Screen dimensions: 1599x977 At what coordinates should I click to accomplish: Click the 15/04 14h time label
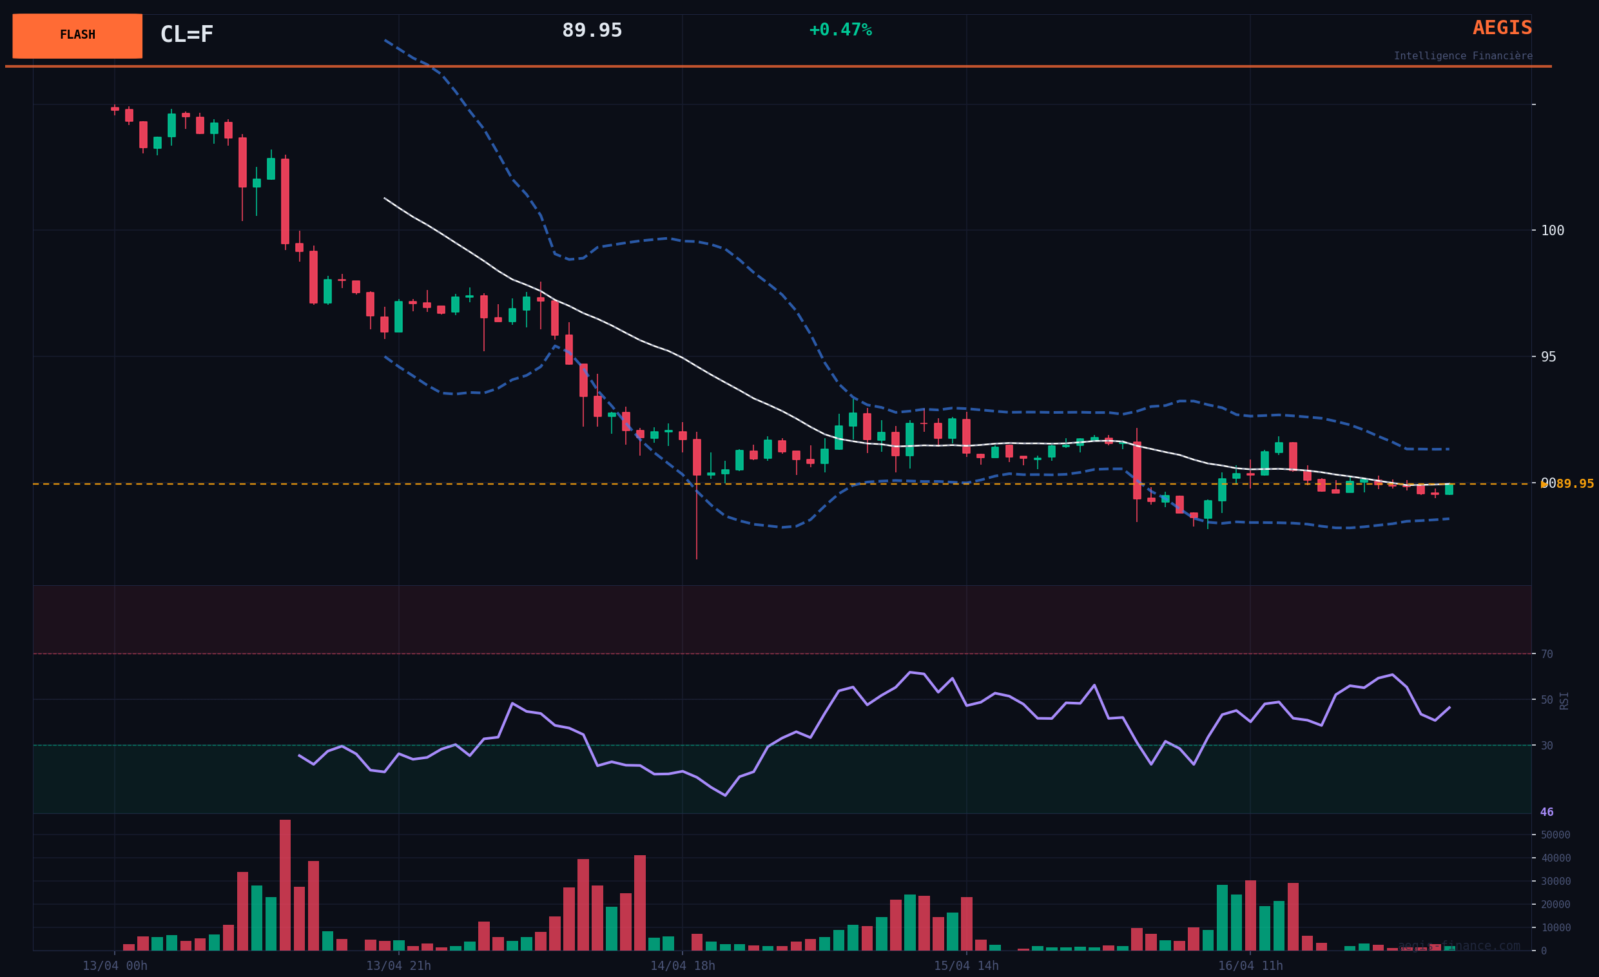[x=966, y=966]
